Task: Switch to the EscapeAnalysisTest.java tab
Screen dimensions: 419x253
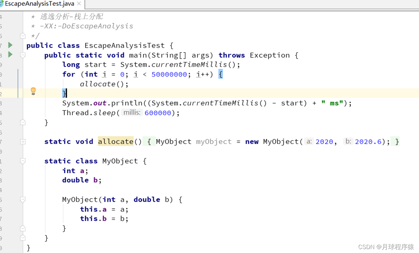Action: (39, 4)
